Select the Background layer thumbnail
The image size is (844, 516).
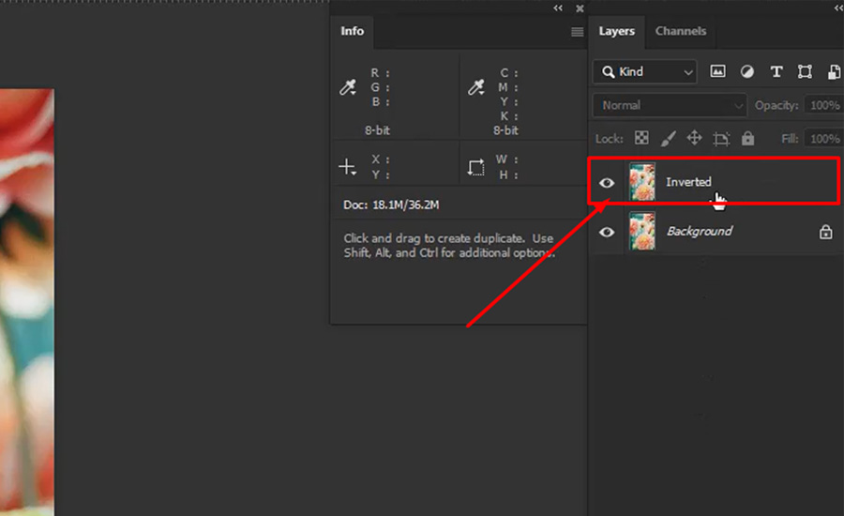[x=642, y=231]
